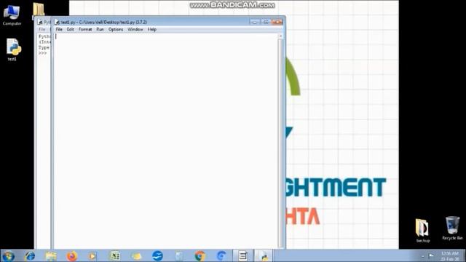Switch to Python IDLE taskbar button
The image size is (466, 262).
point(264,255)
